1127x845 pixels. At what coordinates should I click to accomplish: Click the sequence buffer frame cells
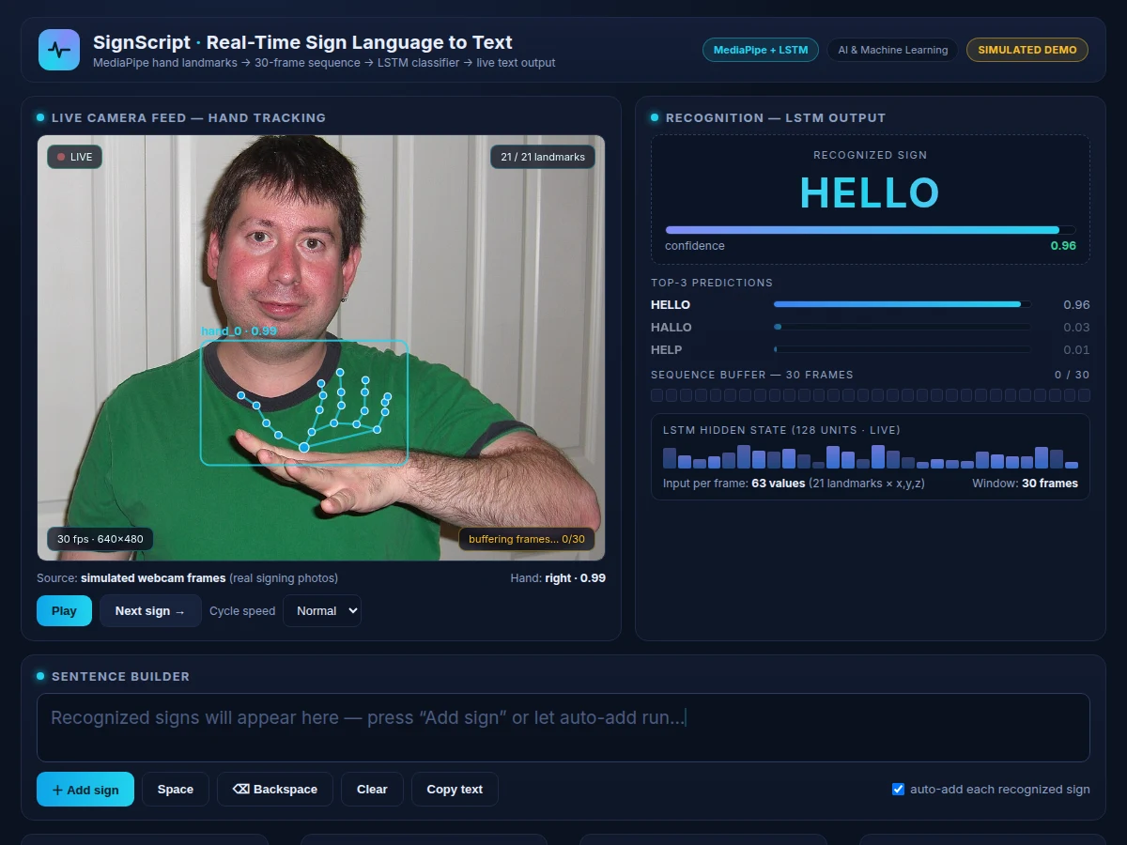871,396
